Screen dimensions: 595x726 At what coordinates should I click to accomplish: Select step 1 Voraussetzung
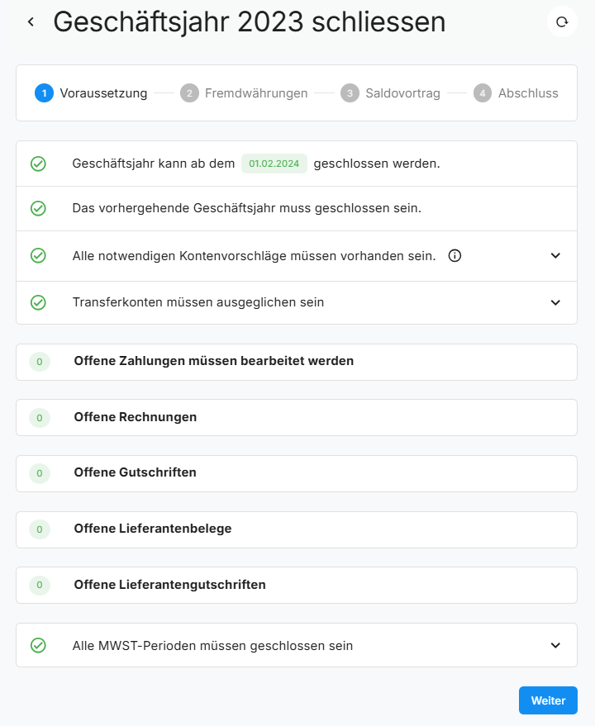91,93
